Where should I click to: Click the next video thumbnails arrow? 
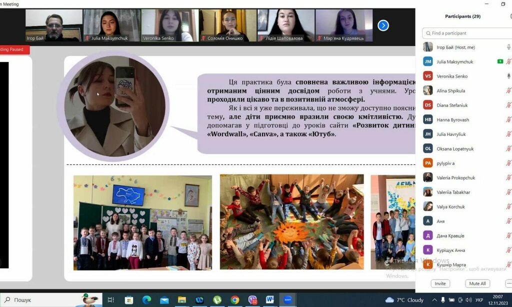(383, 25)
